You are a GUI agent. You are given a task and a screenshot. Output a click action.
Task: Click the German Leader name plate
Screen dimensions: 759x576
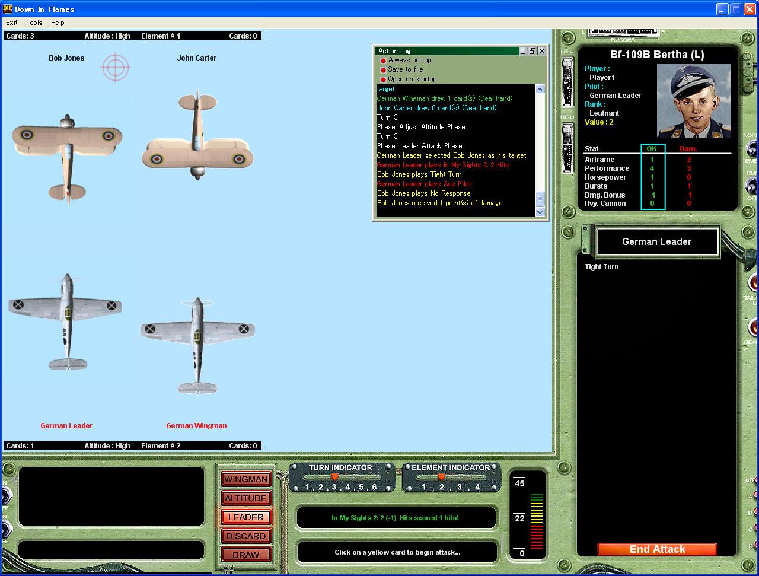(x=657, y=241)
